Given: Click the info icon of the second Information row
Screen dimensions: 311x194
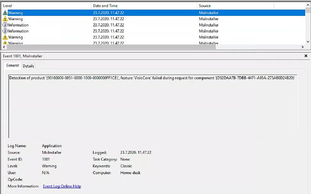Looking at the screenshot, I should click(x=5, y=31).
